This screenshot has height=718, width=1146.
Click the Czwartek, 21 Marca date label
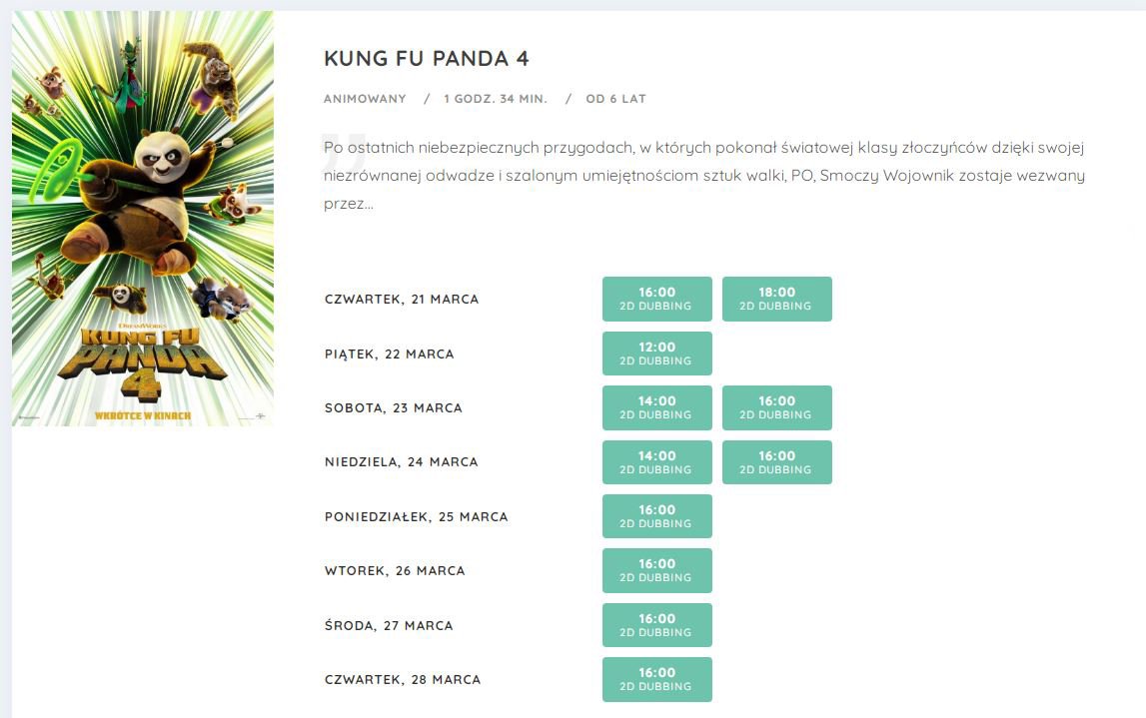coord(402,299)
